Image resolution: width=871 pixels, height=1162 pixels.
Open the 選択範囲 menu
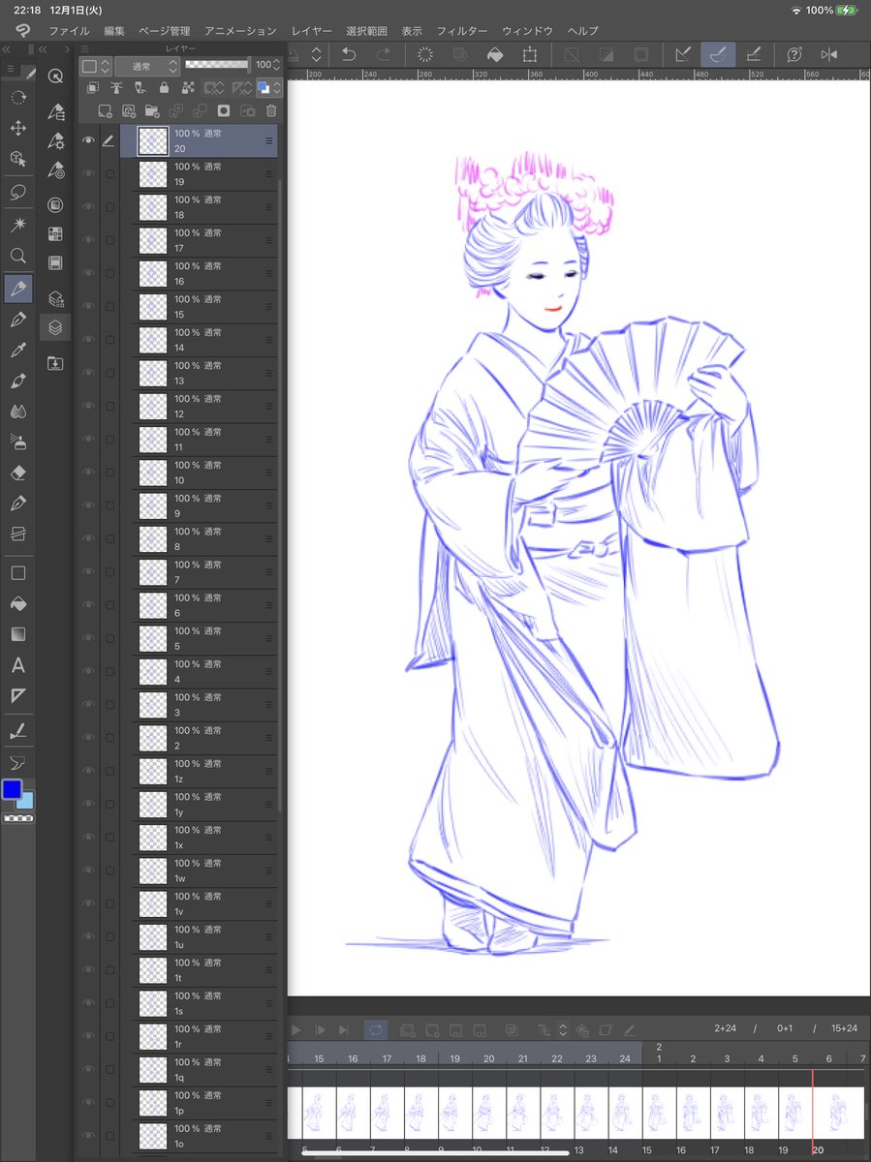[366, 31]
